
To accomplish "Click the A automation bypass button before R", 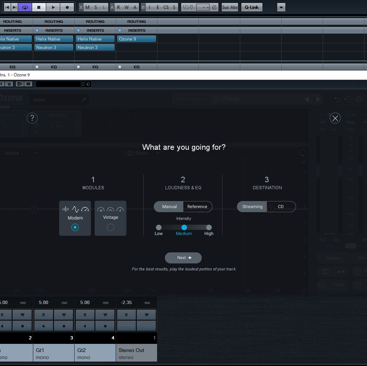I will [x=112, y=7].
